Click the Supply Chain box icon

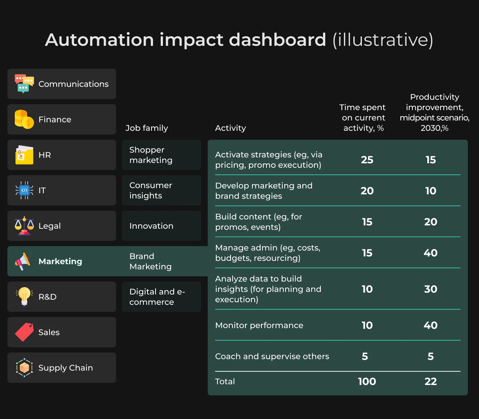(x=24, y=368)
